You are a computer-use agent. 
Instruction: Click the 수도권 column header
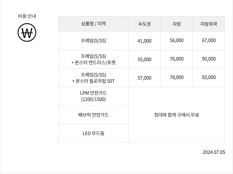click(x=144, y=24)
